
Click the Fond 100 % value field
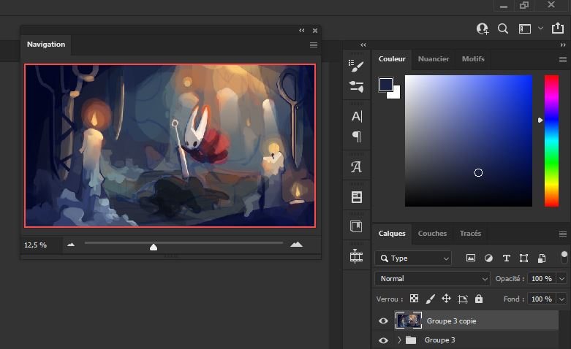point(542,299)
